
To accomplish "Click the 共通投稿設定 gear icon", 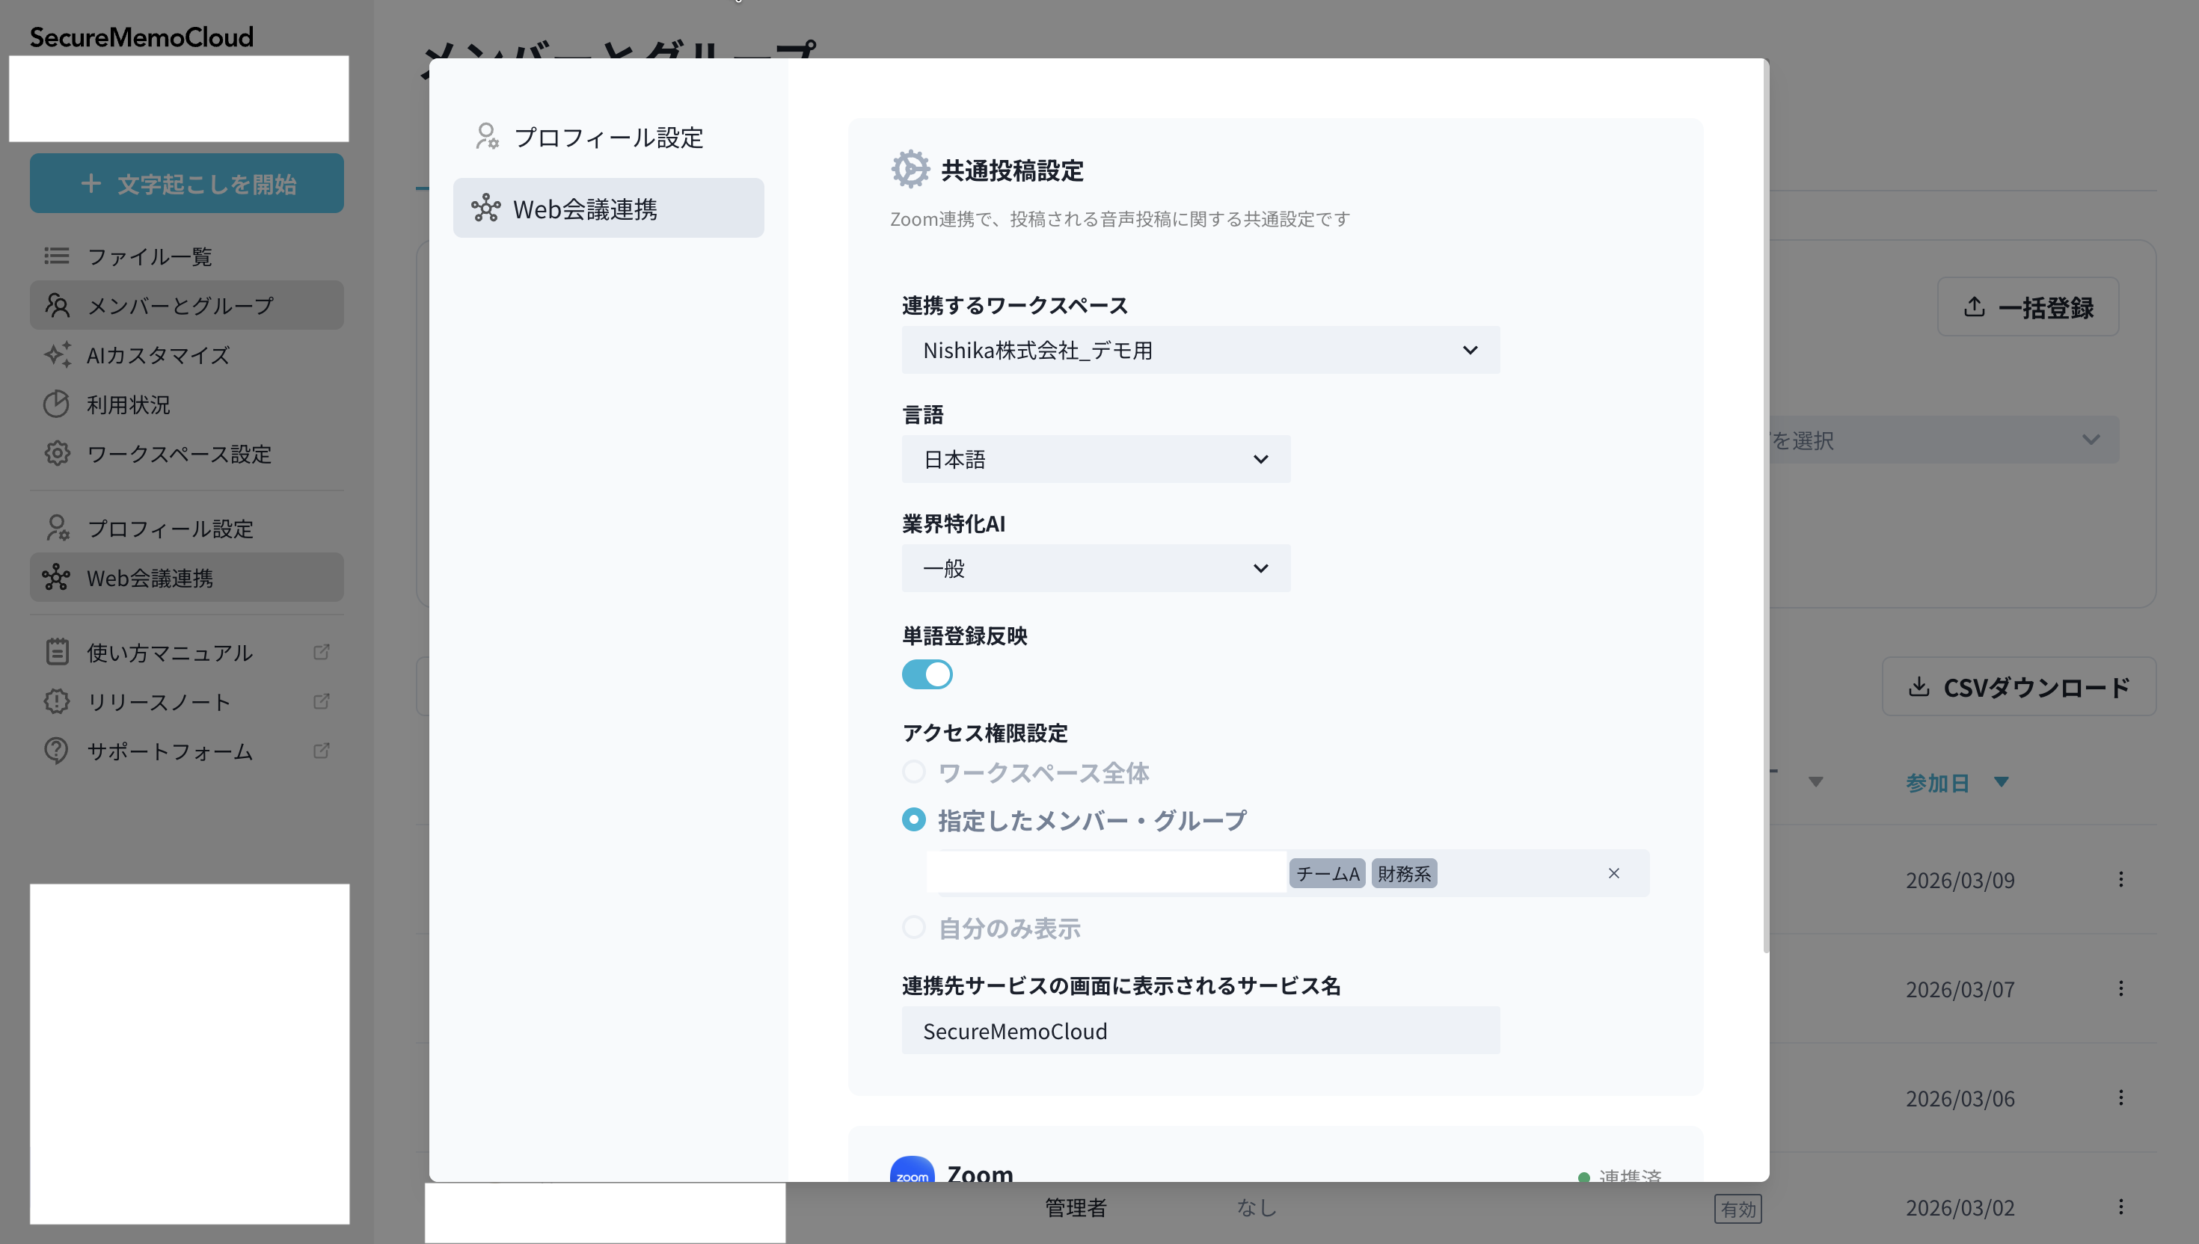I will pyautogui.click(x=910, y=168).
